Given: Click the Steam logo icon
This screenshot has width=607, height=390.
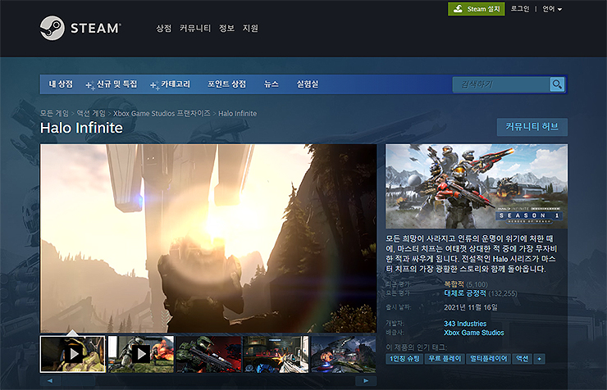Looking at the screenshot, I should [52, 28].
